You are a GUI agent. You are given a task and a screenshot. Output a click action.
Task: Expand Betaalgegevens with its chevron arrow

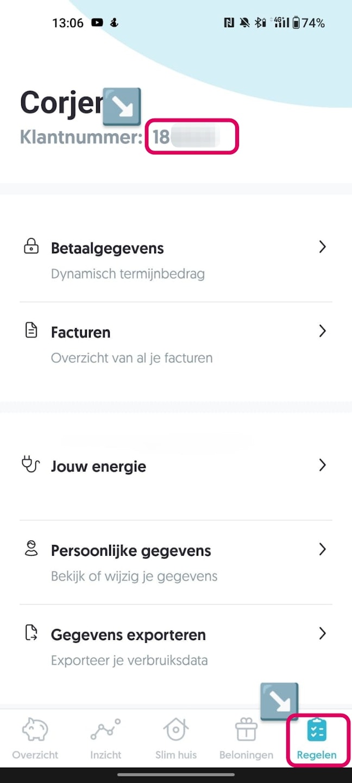point(322,247)
